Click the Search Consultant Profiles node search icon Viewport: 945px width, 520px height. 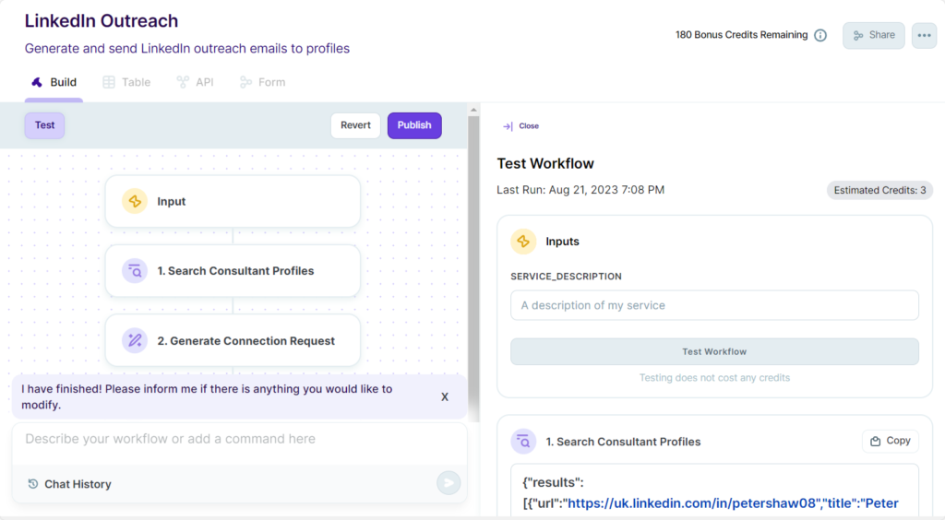[135, 271]
